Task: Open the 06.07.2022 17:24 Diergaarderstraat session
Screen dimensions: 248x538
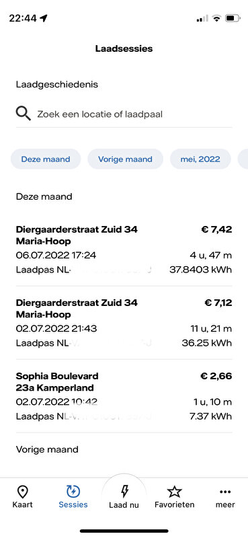Action: click(x=124, y=249)
